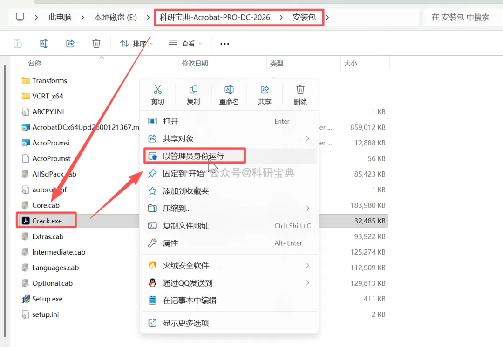Screen dimensions: 503x347
Task: Click the Intermediate.cab file icon
Action: (25, 252)
